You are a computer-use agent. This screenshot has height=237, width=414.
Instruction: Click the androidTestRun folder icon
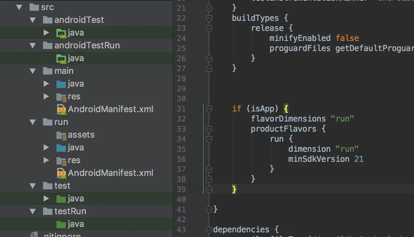click(48, 45)
